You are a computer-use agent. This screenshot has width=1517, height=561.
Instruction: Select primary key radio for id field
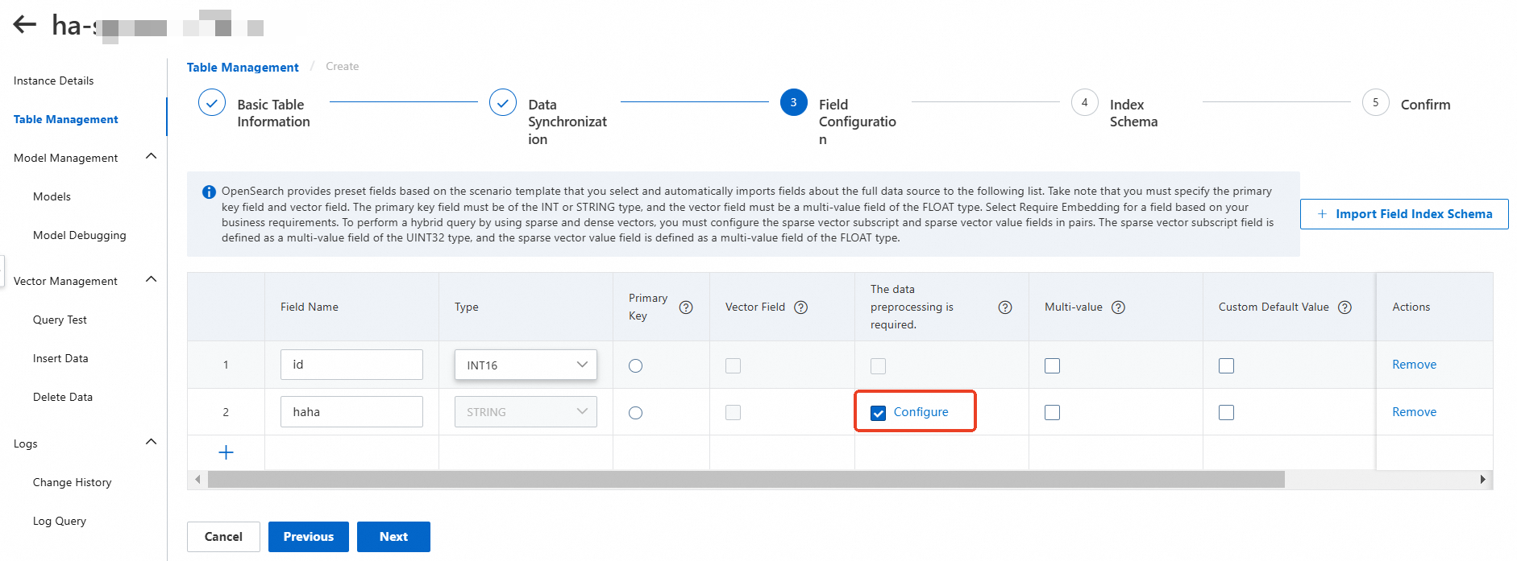pos(636,365)
